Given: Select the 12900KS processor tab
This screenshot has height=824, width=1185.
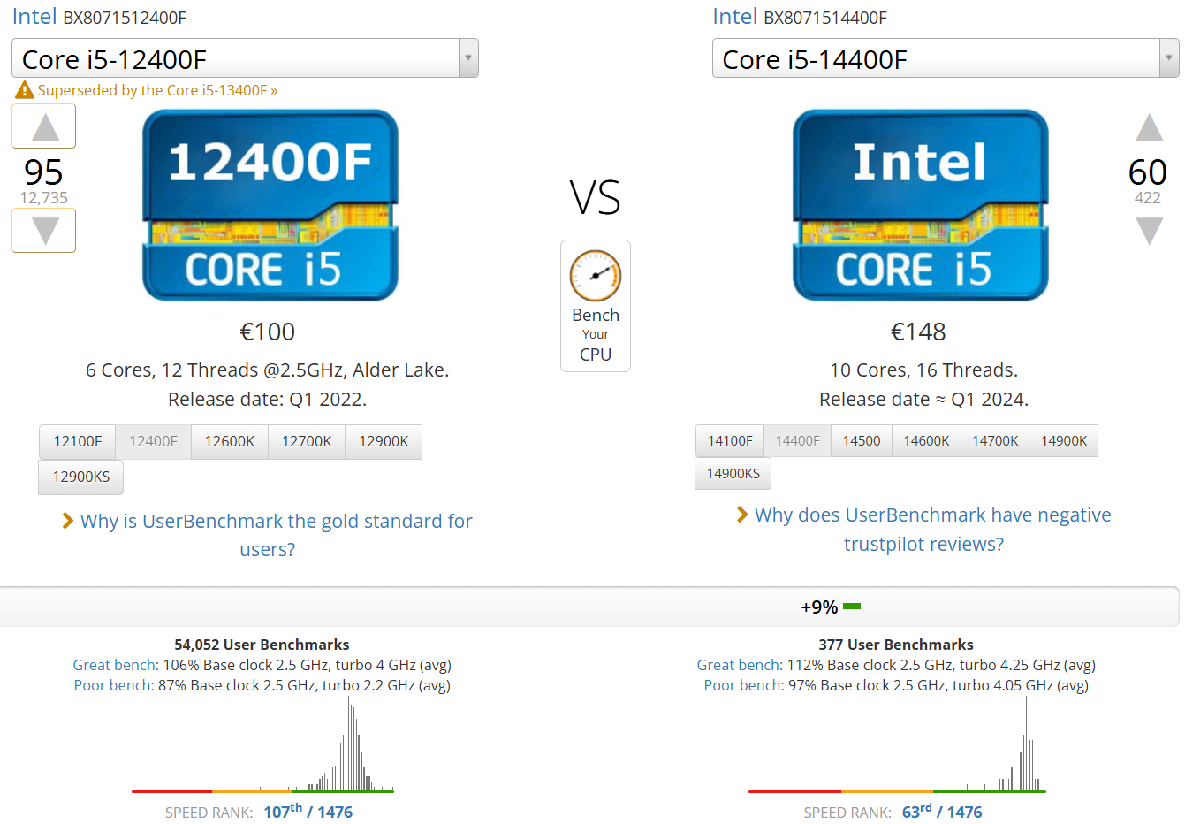Looking at the screenshot, I should click(81, 477).
